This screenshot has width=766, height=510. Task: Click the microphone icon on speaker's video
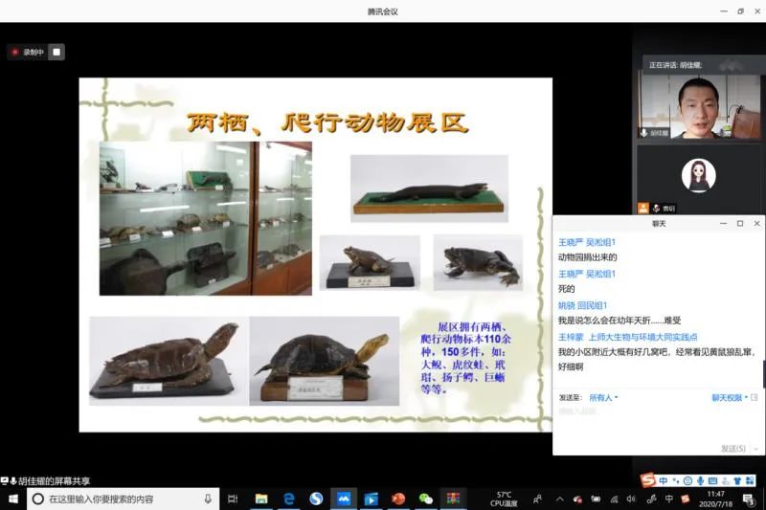click(x=644, y=132)
